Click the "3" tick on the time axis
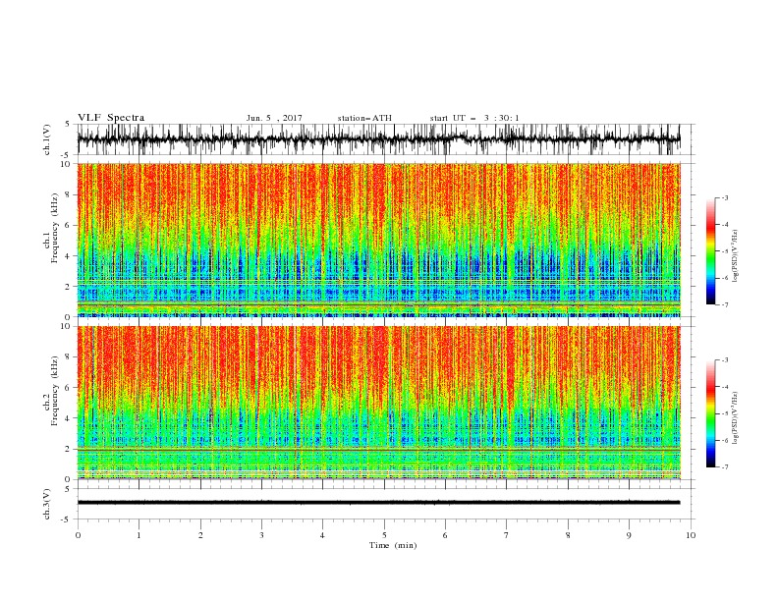 click(x=261, y=535)
